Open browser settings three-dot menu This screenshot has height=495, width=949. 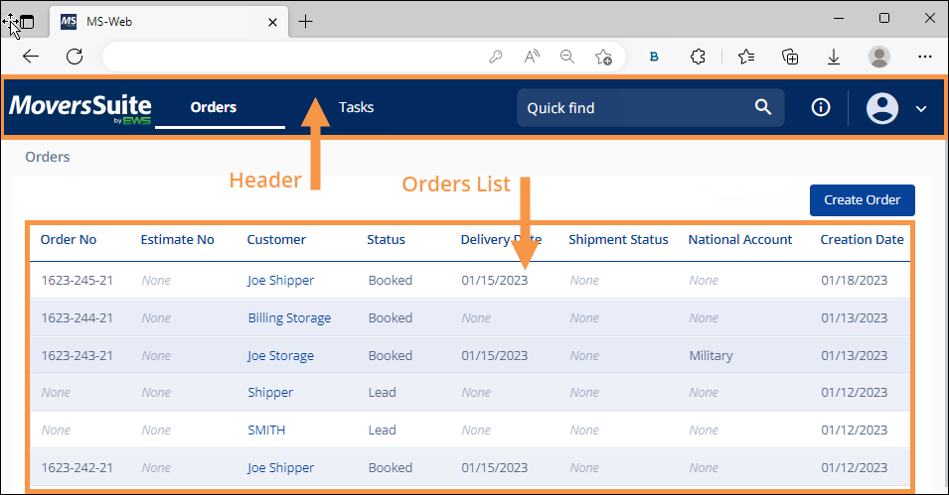[924, 57]
